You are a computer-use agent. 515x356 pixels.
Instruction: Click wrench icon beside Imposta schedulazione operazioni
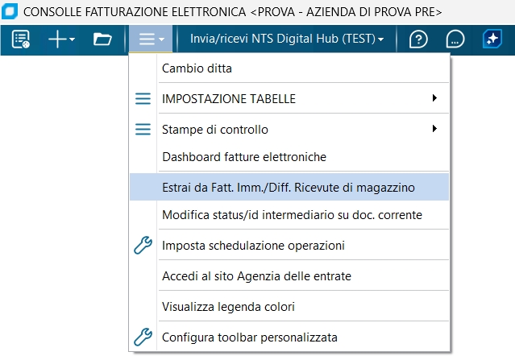143,245
